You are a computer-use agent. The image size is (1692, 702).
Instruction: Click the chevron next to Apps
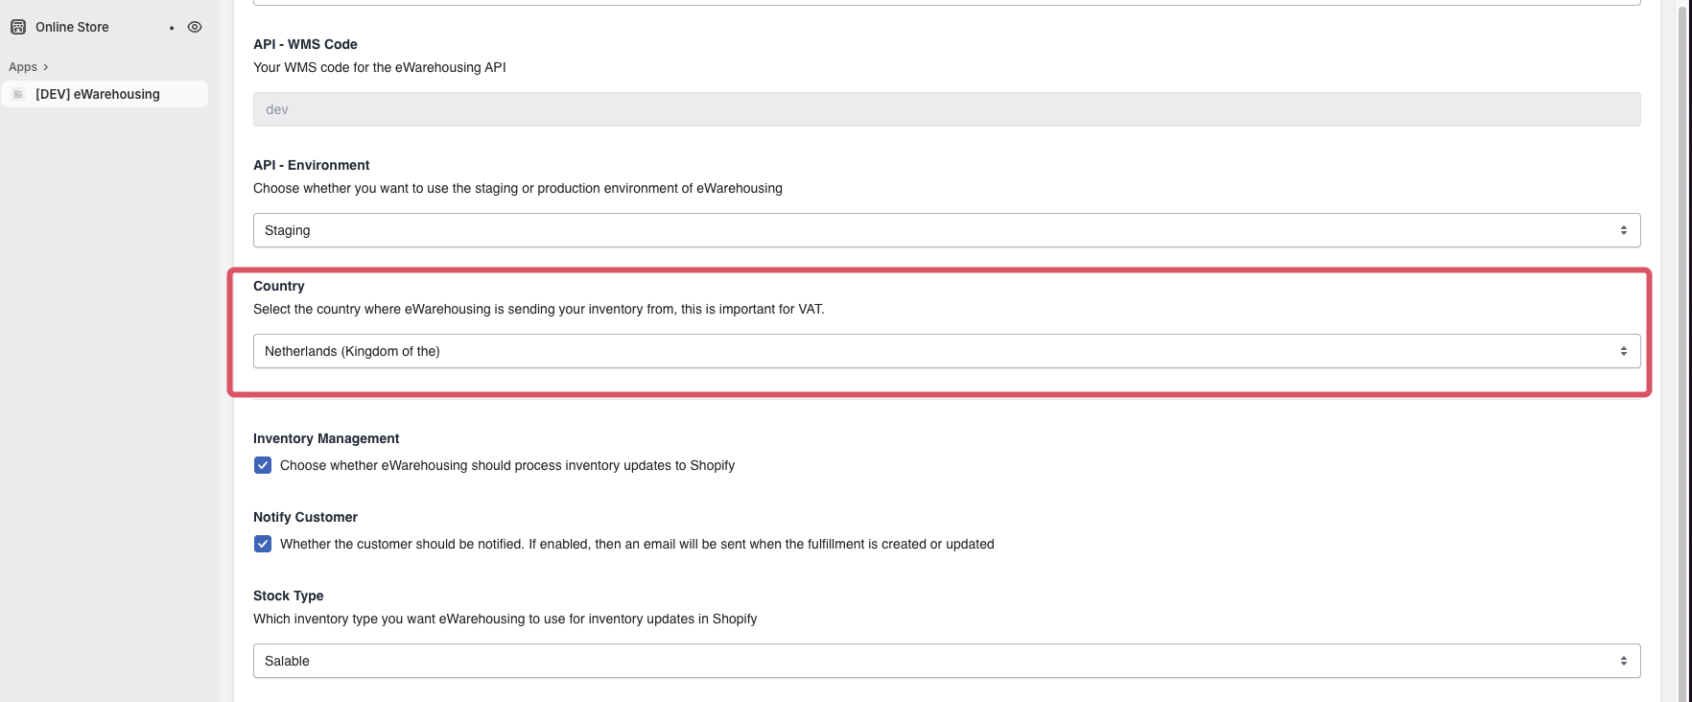45,67
